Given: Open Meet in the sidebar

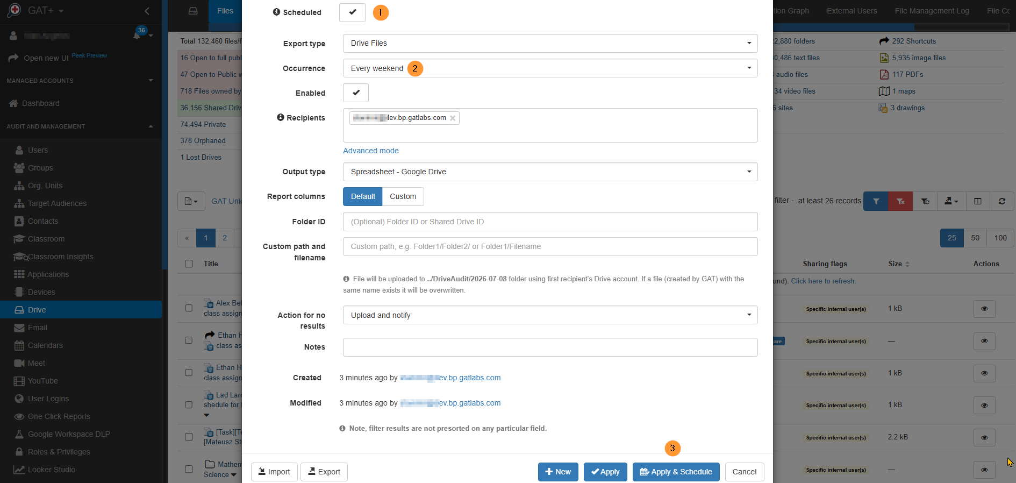Looking at the screenshot, I should 37,363.
